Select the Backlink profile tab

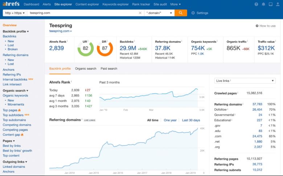coord(60,69)
